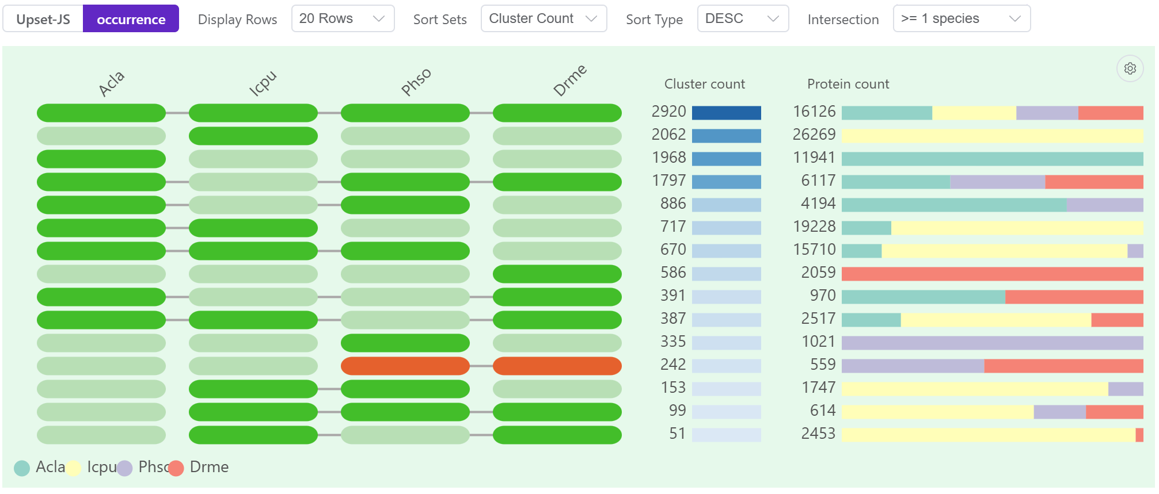Open the >= 1 species dropdown
Screen dimensions: 1159x494
tap(960, 19)
